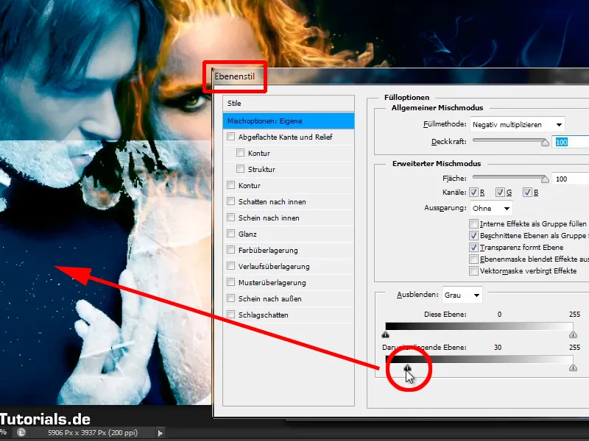This screenshot has height=441, width=589.
Task: Click the Diese Ebene gradient bar
Action: tap(479, 326)
